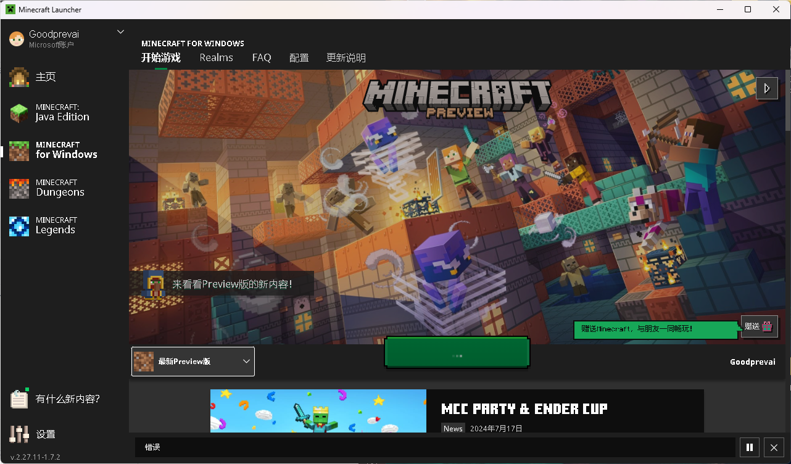Click the green 赠送Minecraft promo banner text
This screenshot has height=464, width=791.
coord(637,329)
